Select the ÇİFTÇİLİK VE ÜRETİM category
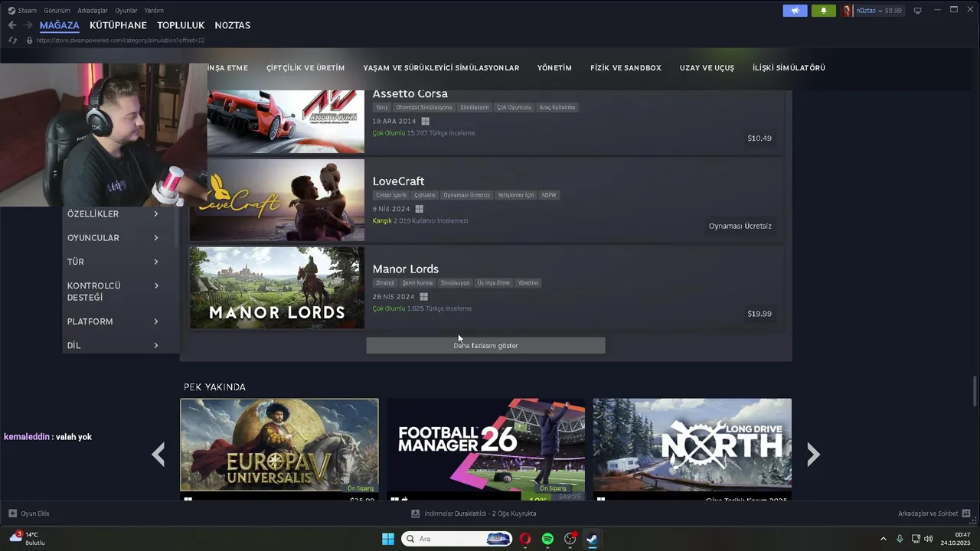Image resolution: width=980 pixels, height=551 pixels. (305, 68)
